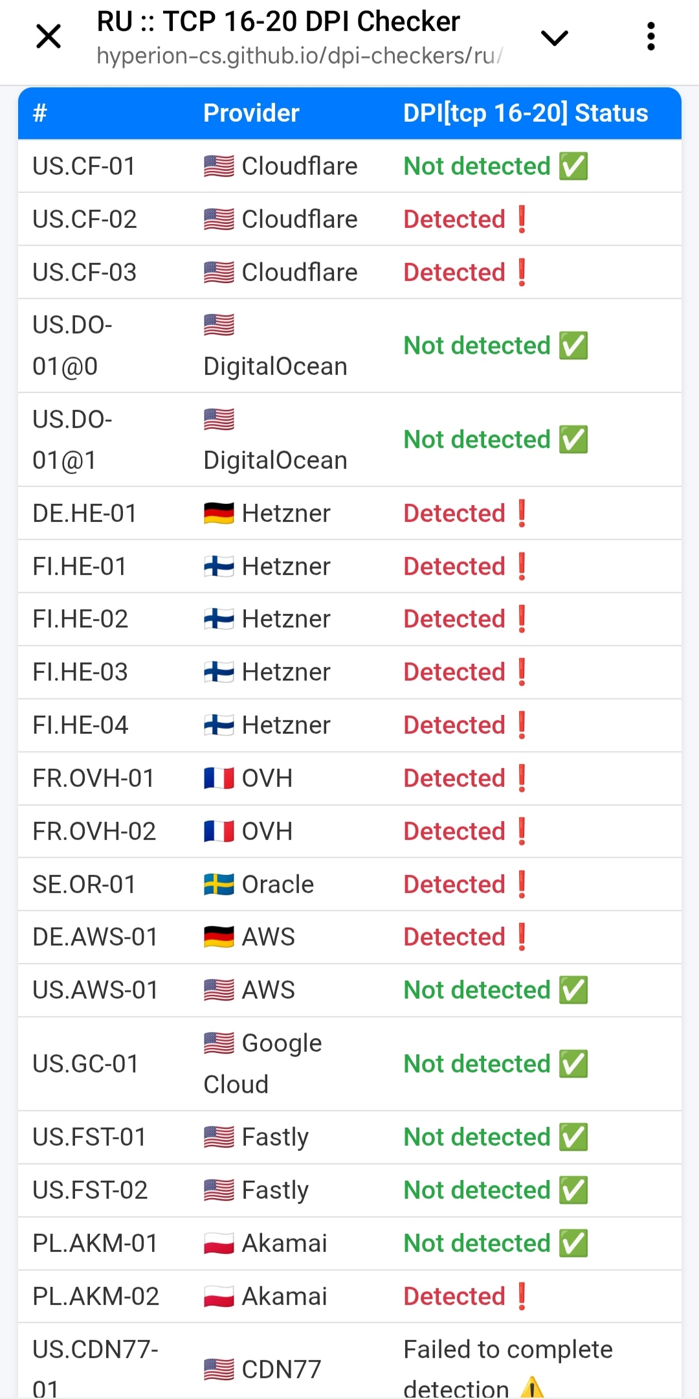Select the US.FST-02 server ID

90,1190
